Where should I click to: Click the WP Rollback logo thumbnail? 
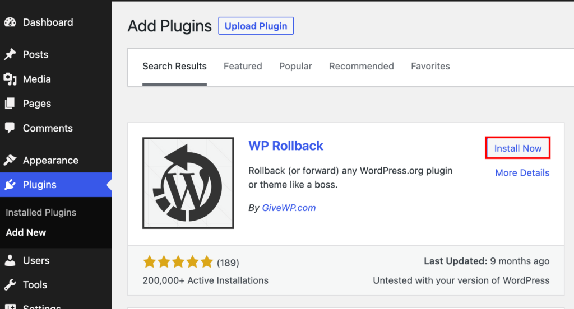pyautogui.click(x=188, y=183)
